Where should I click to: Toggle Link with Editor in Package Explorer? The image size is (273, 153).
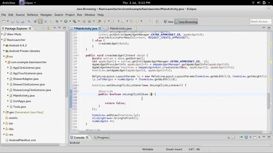click(x=48, y=28)
